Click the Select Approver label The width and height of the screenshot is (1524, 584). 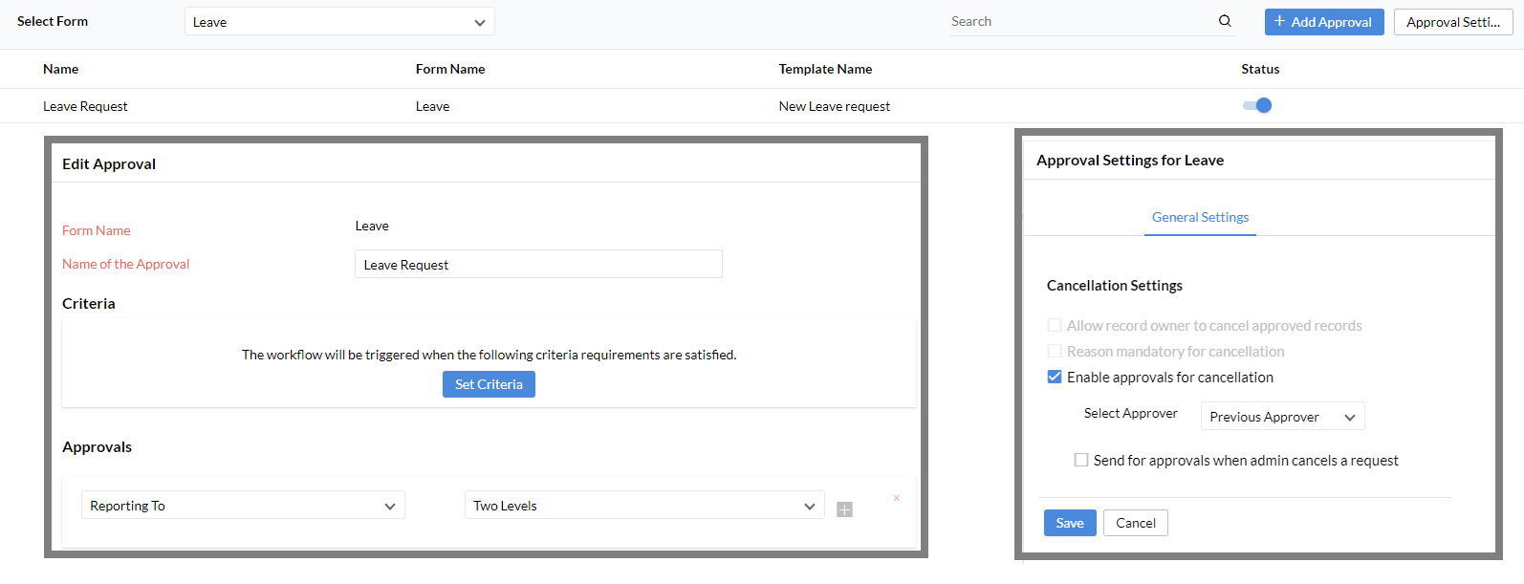point(1131,413)
